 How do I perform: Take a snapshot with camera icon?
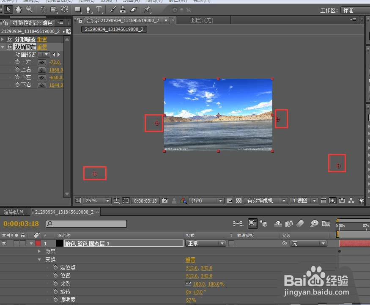click(x=165, y=201)
